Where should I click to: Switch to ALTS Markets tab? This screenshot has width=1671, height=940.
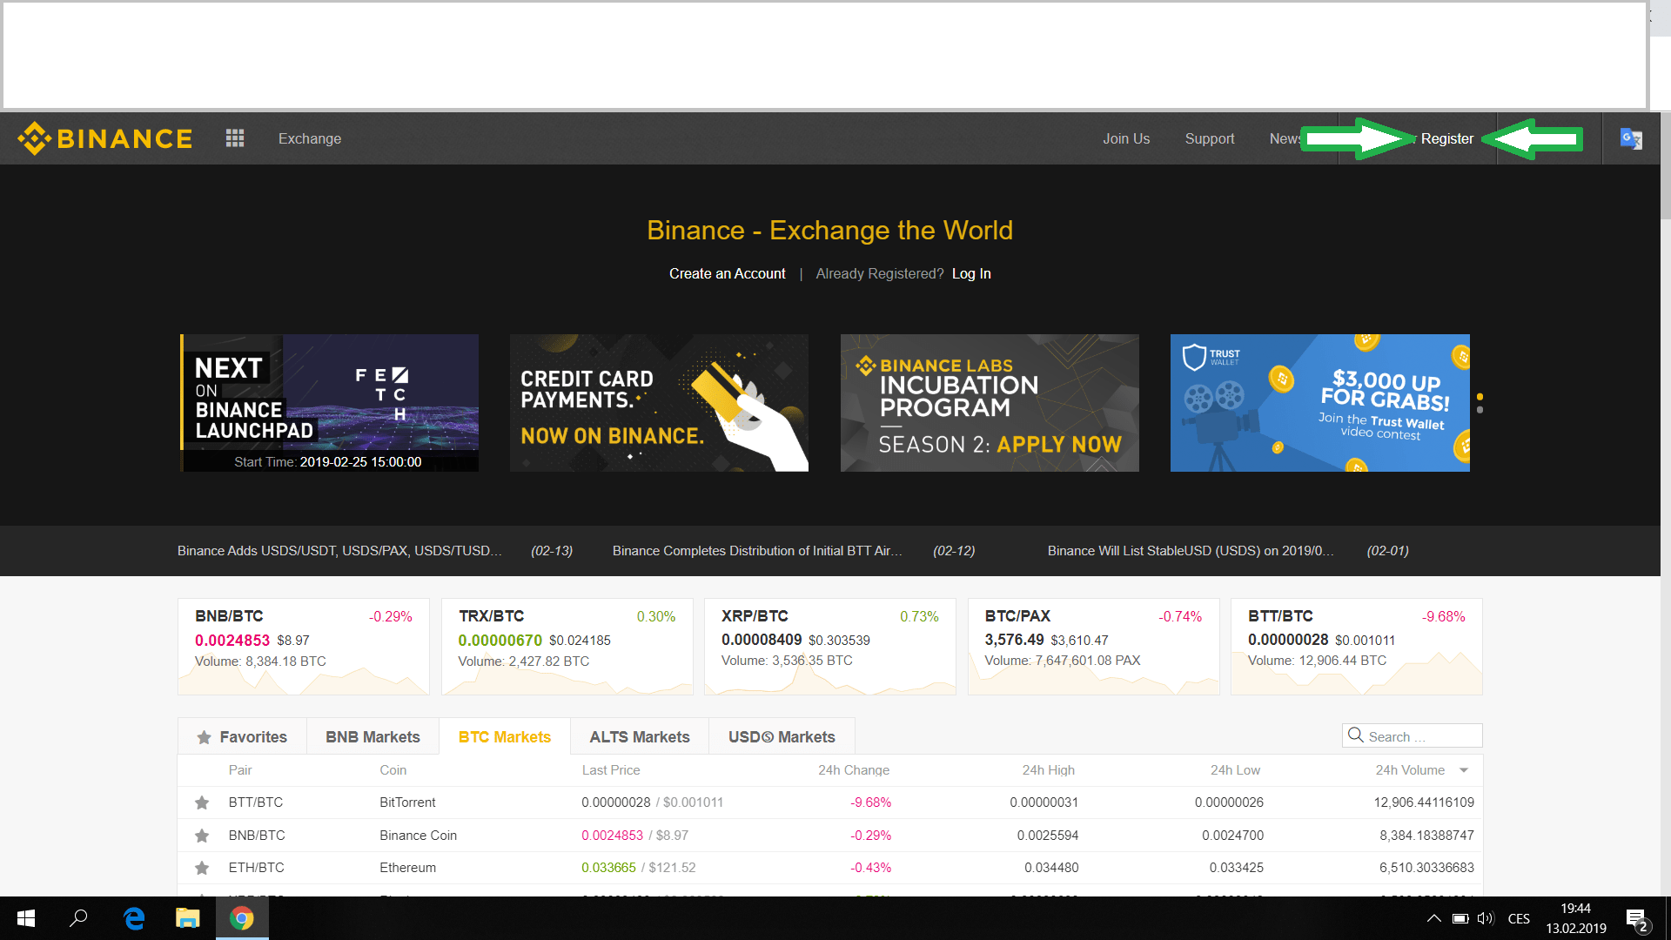[640, 736]
